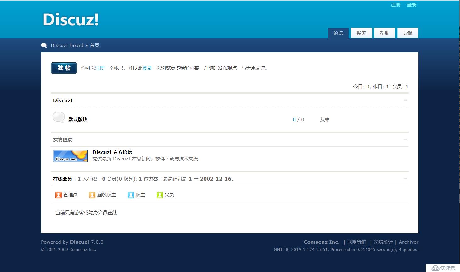
Task: Click 联系我们 footer link
Action: coord(357,242)
